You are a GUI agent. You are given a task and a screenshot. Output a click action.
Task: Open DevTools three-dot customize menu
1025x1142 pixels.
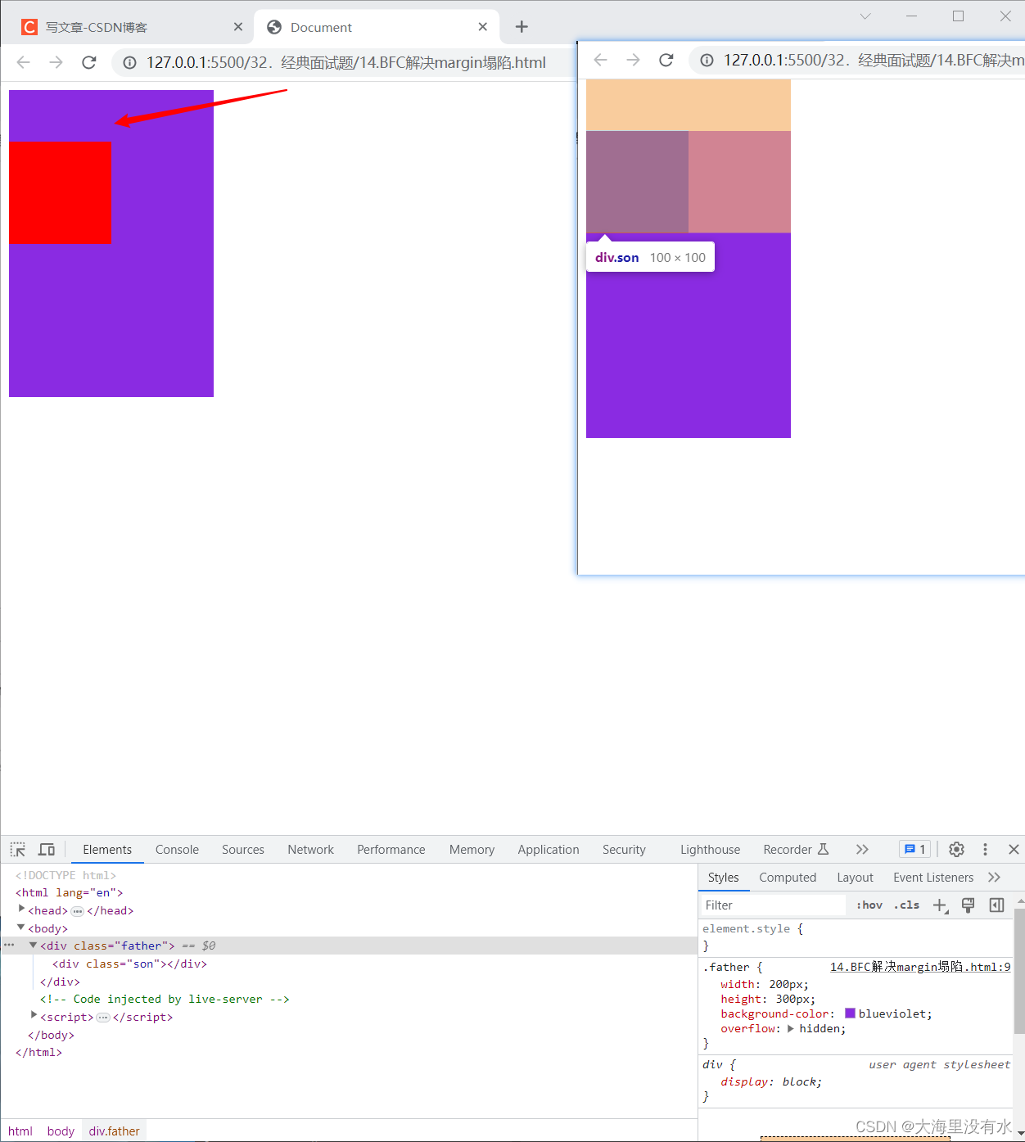click(985, 850)
